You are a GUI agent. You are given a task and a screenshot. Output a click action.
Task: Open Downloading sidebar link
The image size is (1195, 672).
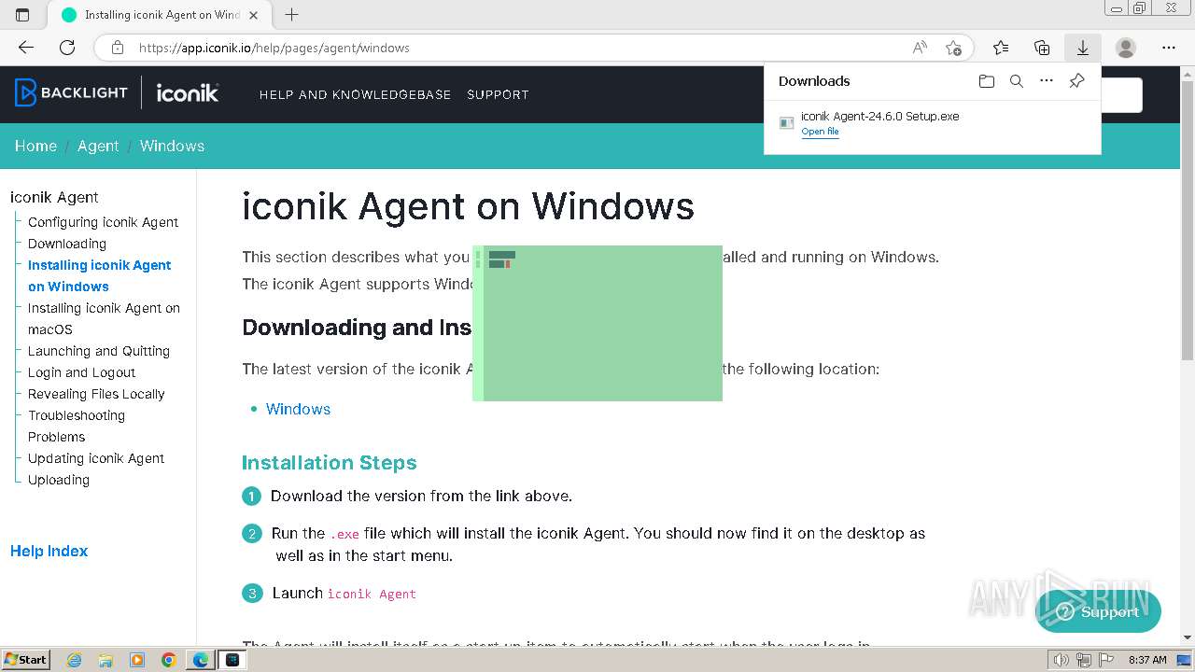point(67,244)
